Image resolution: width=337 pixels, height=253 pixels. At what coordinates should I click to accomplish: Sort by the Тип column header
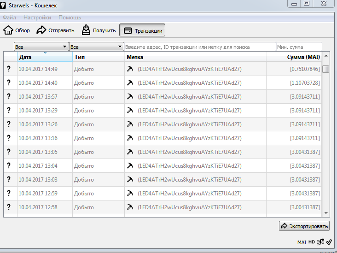(99, 57)
